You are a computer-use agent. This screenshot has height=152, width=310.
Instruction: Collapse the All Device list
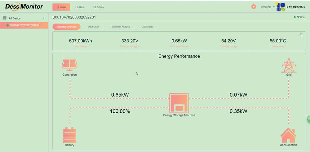(43, 19)
